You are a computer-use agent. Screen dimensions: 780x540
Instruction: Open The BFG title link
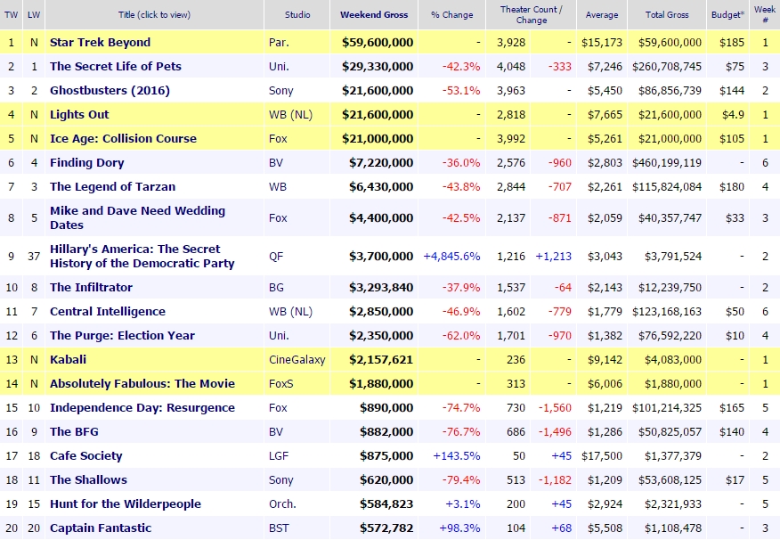coord(74,431)
